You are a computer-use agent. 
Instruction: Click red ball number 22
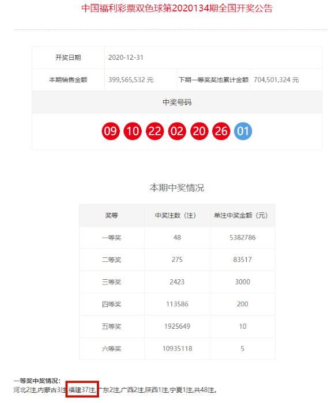155,131
